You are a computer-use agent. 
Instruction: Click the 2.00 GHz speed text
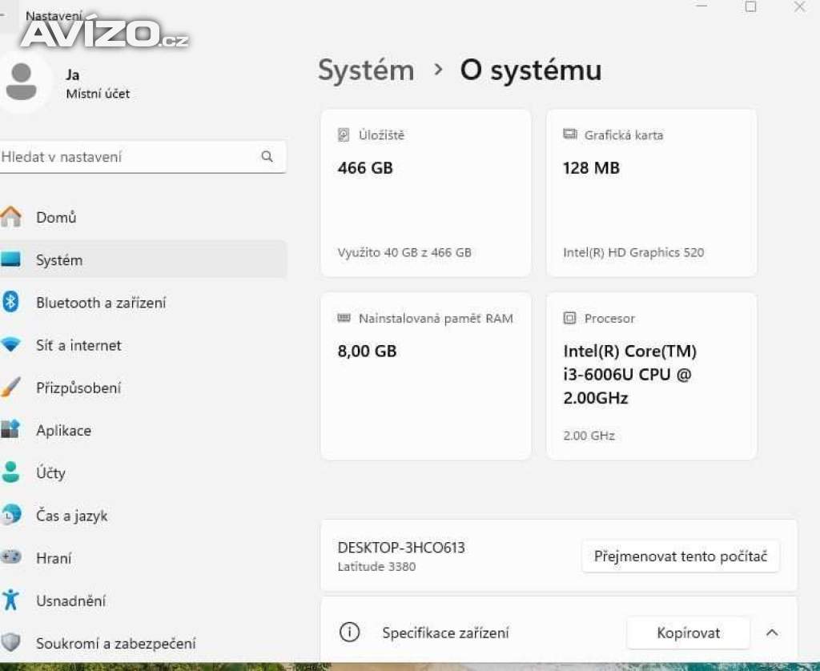[x=589, y=436]
